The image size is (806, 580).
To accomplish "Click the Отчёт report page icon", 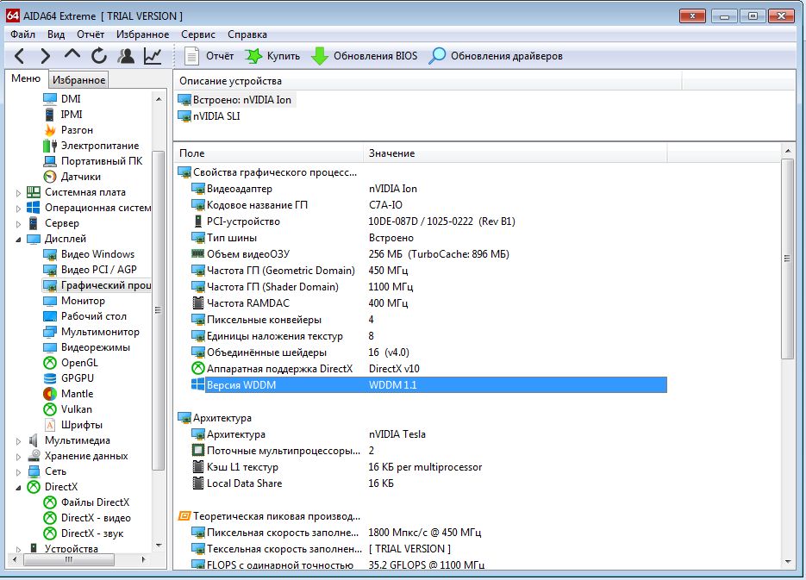I will tap(191, 56).
